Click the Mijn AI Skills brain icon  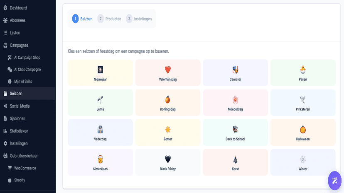10,82
